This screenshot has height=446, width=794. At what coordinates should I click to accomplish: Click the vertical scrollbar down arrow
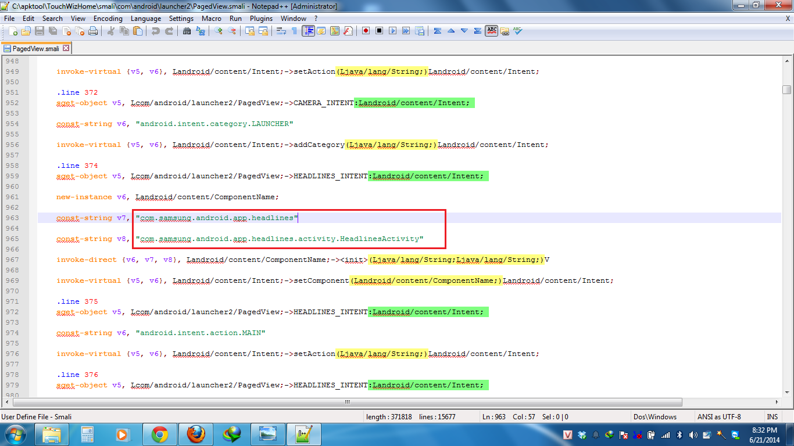(786, 393)
